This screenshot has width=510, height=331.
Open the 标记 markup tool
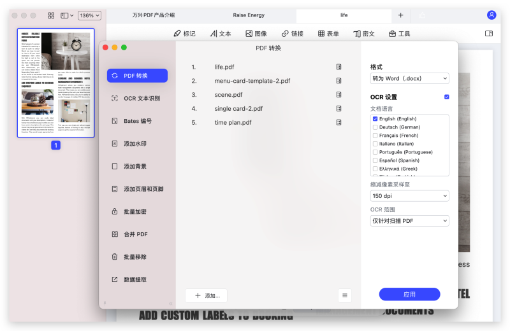point(184,34)
